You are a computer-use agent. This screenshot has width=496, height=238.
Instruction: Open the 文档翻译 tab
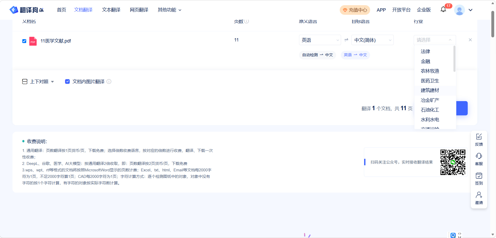tap(83, 10)
